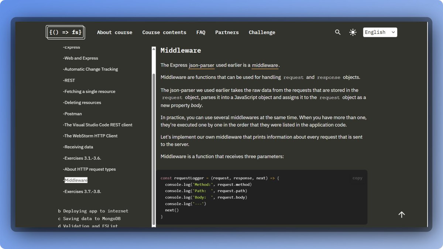Click the 'next()' code line
443x249 pixels.
point(172,210)
